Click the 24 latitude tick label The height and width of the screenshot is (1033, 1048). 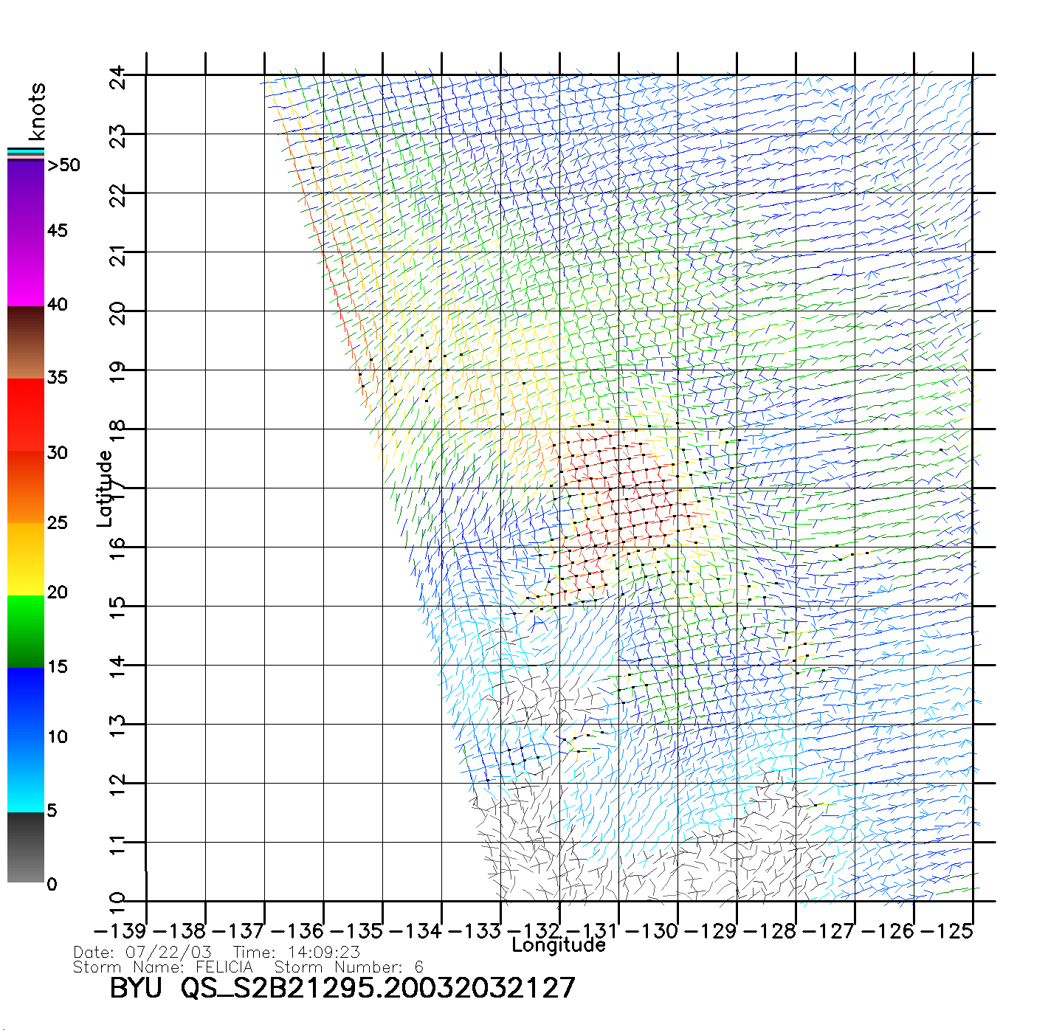[x=118, y=77]
